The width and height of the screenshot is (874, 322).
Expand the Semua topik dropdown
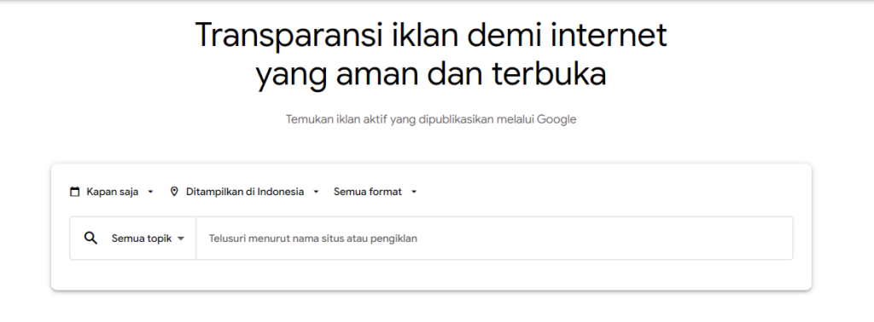pos(148,239)
